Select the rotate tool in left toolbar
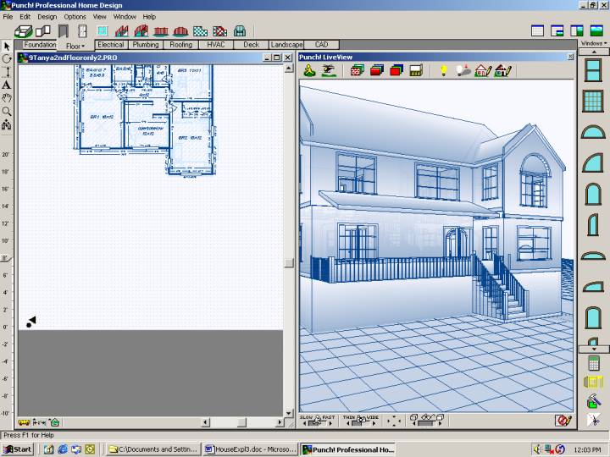Screen dimensions: 610x457 tap(6, 59)
